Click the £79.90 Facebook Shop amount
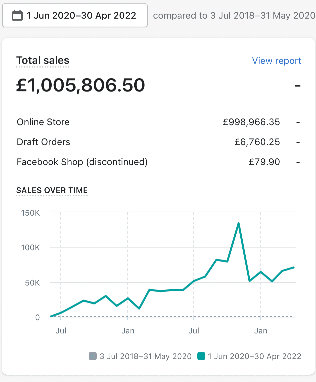 click(264, 162)
